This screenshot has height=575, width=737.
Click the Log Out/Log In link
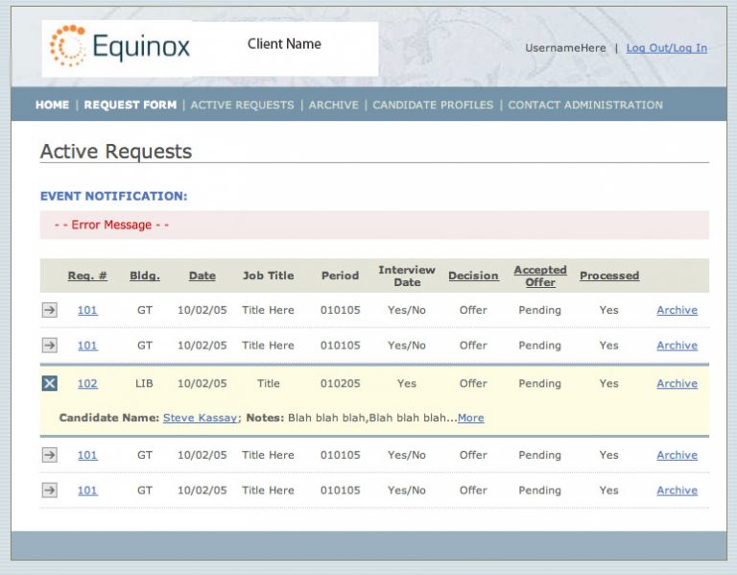pos(666,48)
